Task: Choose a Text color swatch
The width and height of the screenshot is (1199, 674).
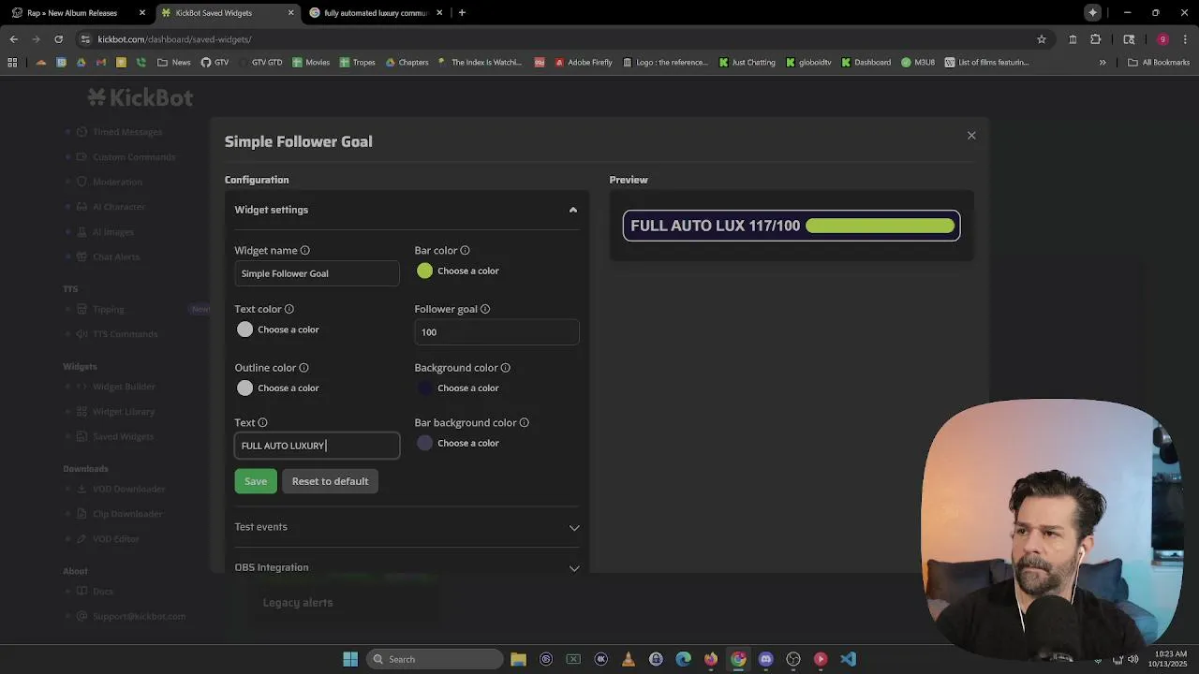Action: [x=245, y=330]
